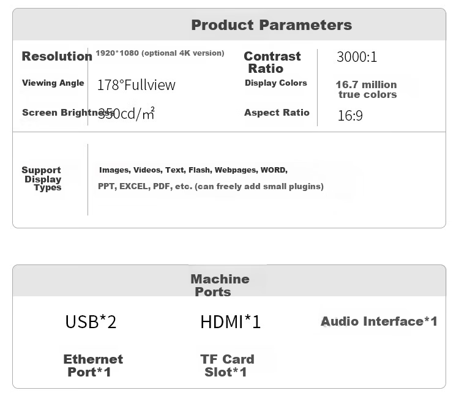The image size is (459, 412).
Task: Click the HDMI*1 port text
Action: pyautogui.click(x=230, y=321)
